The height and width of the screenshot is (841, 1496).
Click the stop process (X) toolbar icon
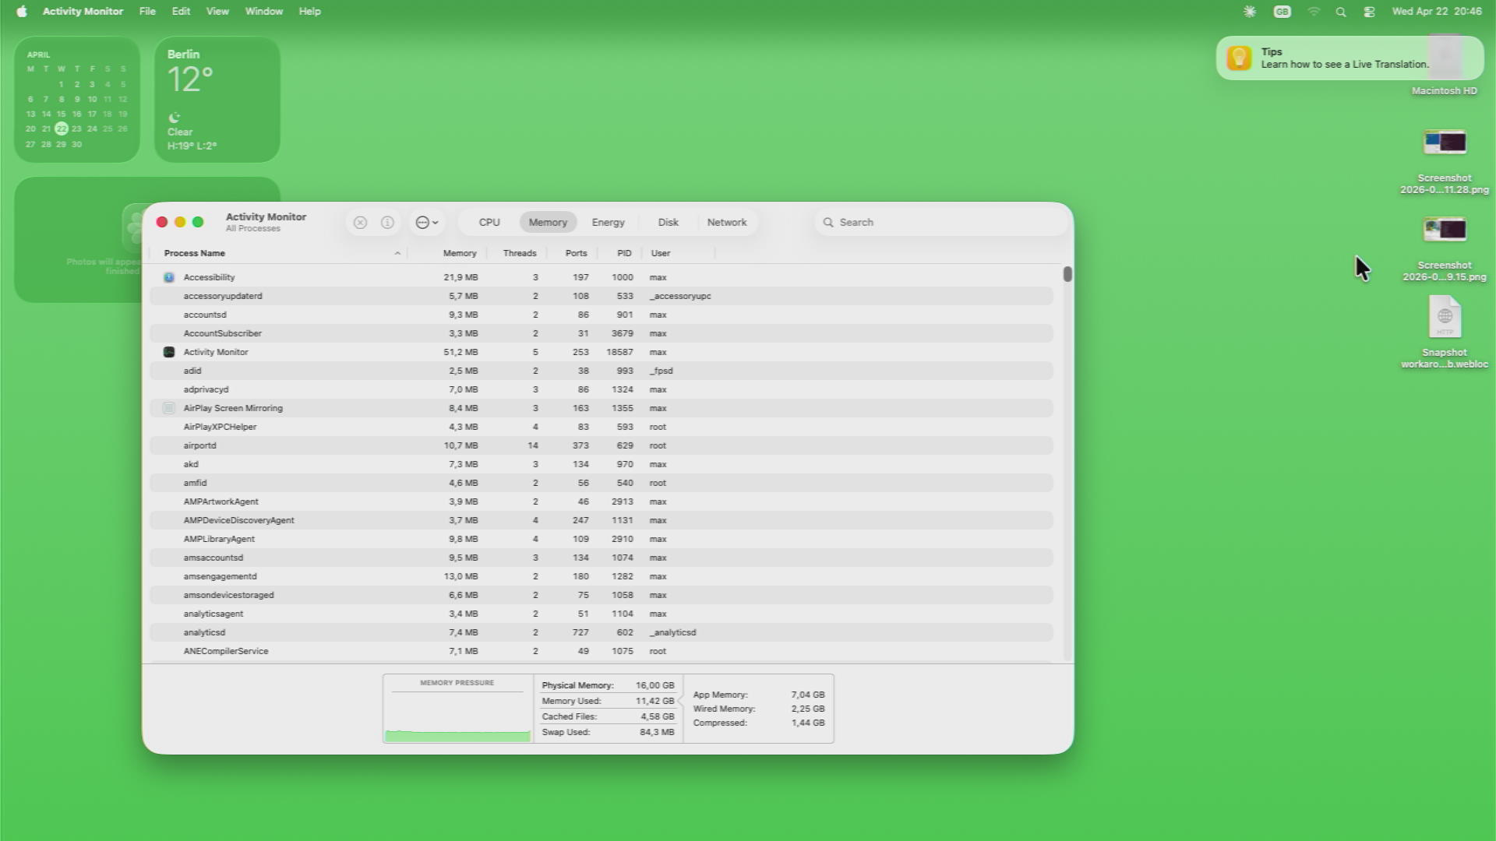360,222
